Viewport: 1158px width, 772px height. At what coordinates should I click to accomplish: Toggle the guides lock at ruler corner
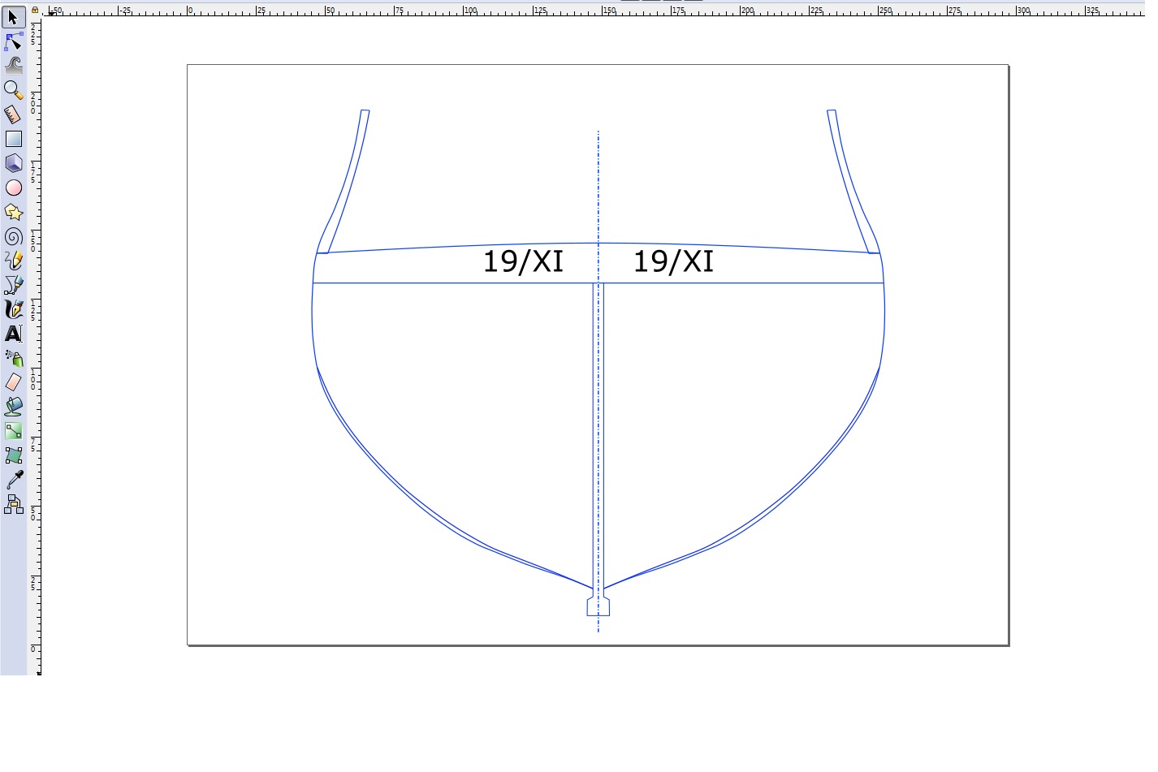(35, 10)
